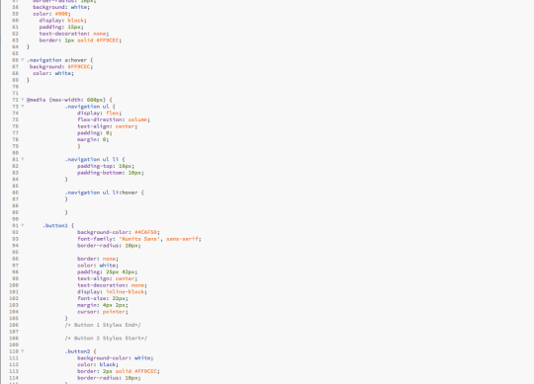Place cursor on 'background: #FF9CEC;' line
Image resolution: width=534 pixels, height=384 pixels.
61,66
